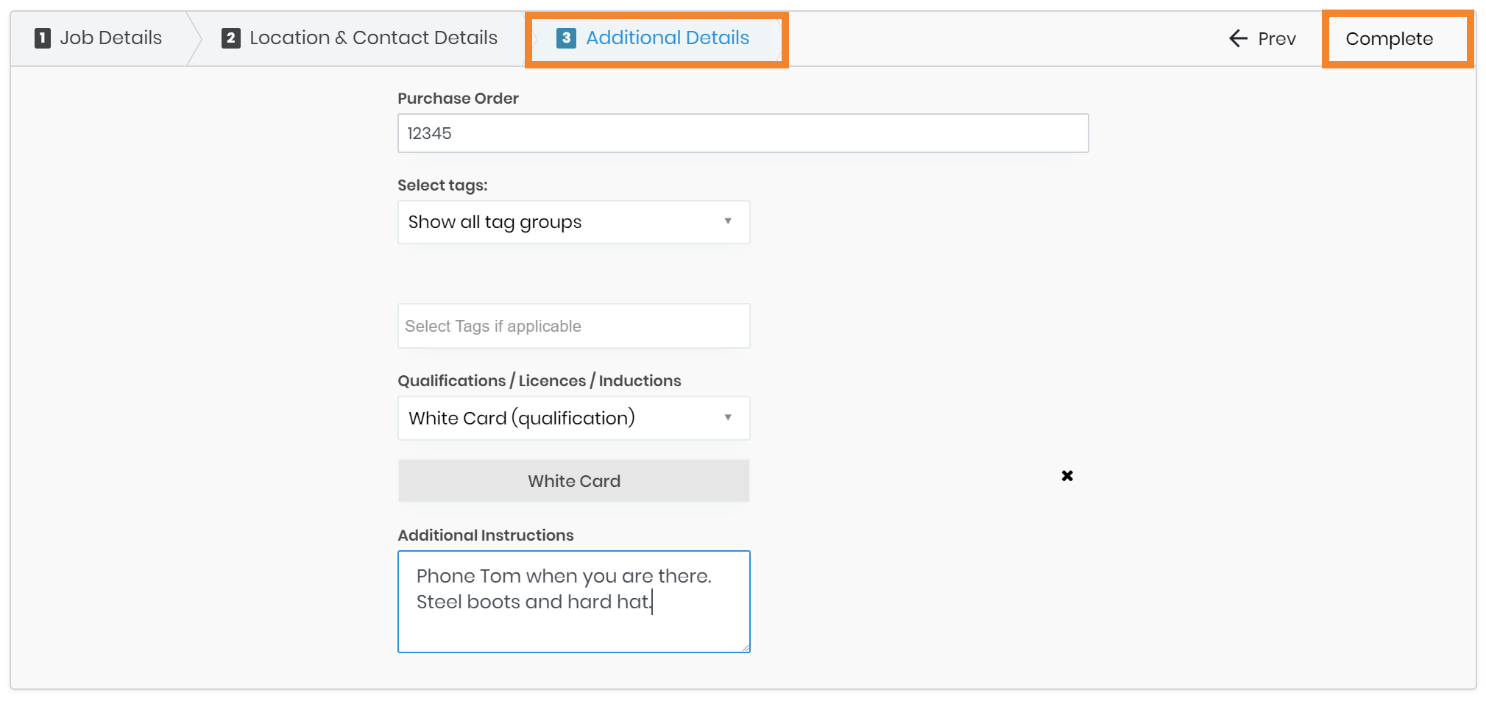Viewport: 1486px width, 701px height.
Task: Click the blue step 3 number badge
Action: point(566,38)
